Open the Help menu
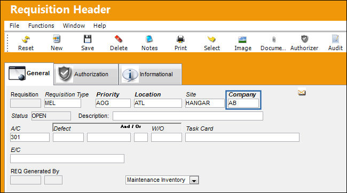This screenshot has height=193, width=347. click(x=100, y=26)
